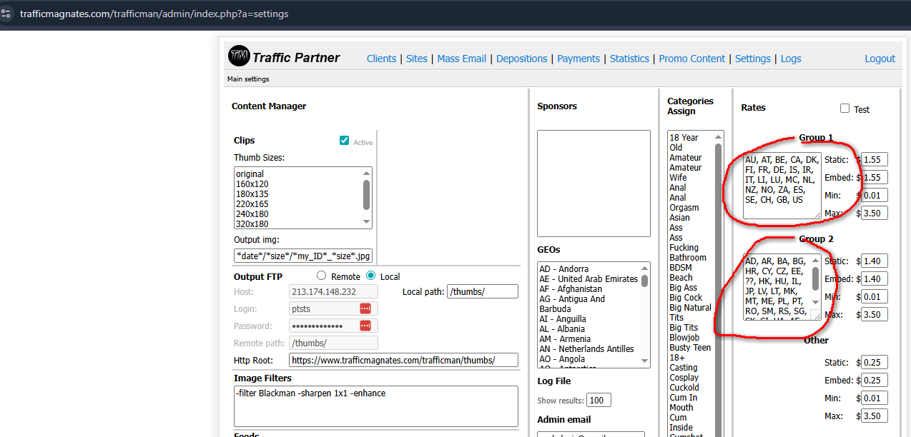Screen dimensions: 911x437
Task: Click the Remote path field
Action: 333,343
